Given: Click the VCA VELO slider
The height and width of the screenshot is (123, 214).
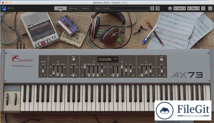Looking at the screenshot, I should [x=131, y=71].
